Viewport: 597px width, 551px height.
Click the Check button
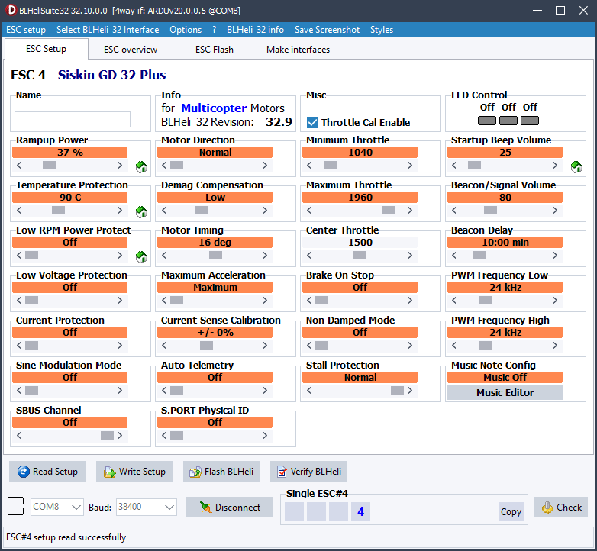tap(561, 507)
